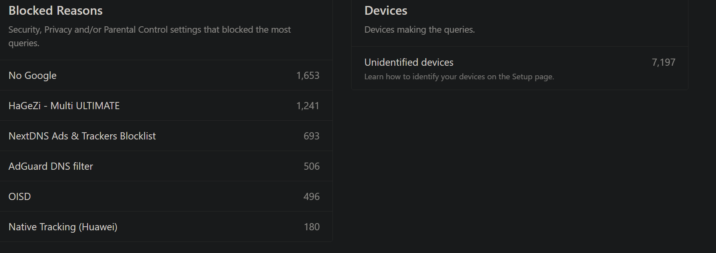The height and width of the screenshot is (253, 716).
Task: Click the 496 count beside OISD
Action: click(311, 197)
